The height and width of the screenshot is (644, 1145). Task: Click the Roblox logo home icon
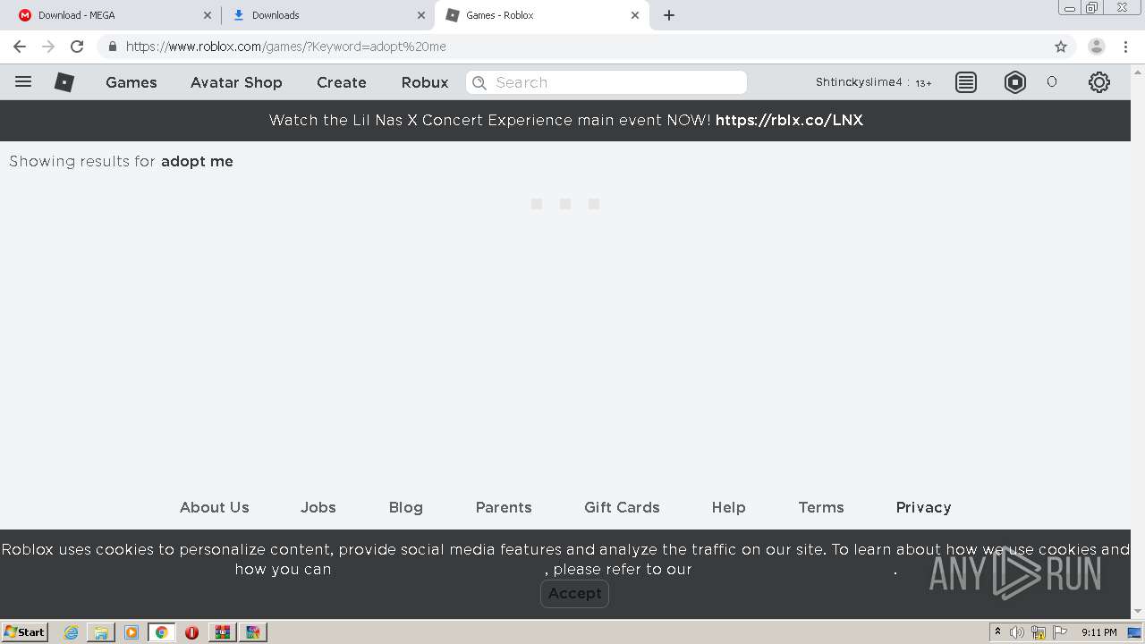point(64,82)
